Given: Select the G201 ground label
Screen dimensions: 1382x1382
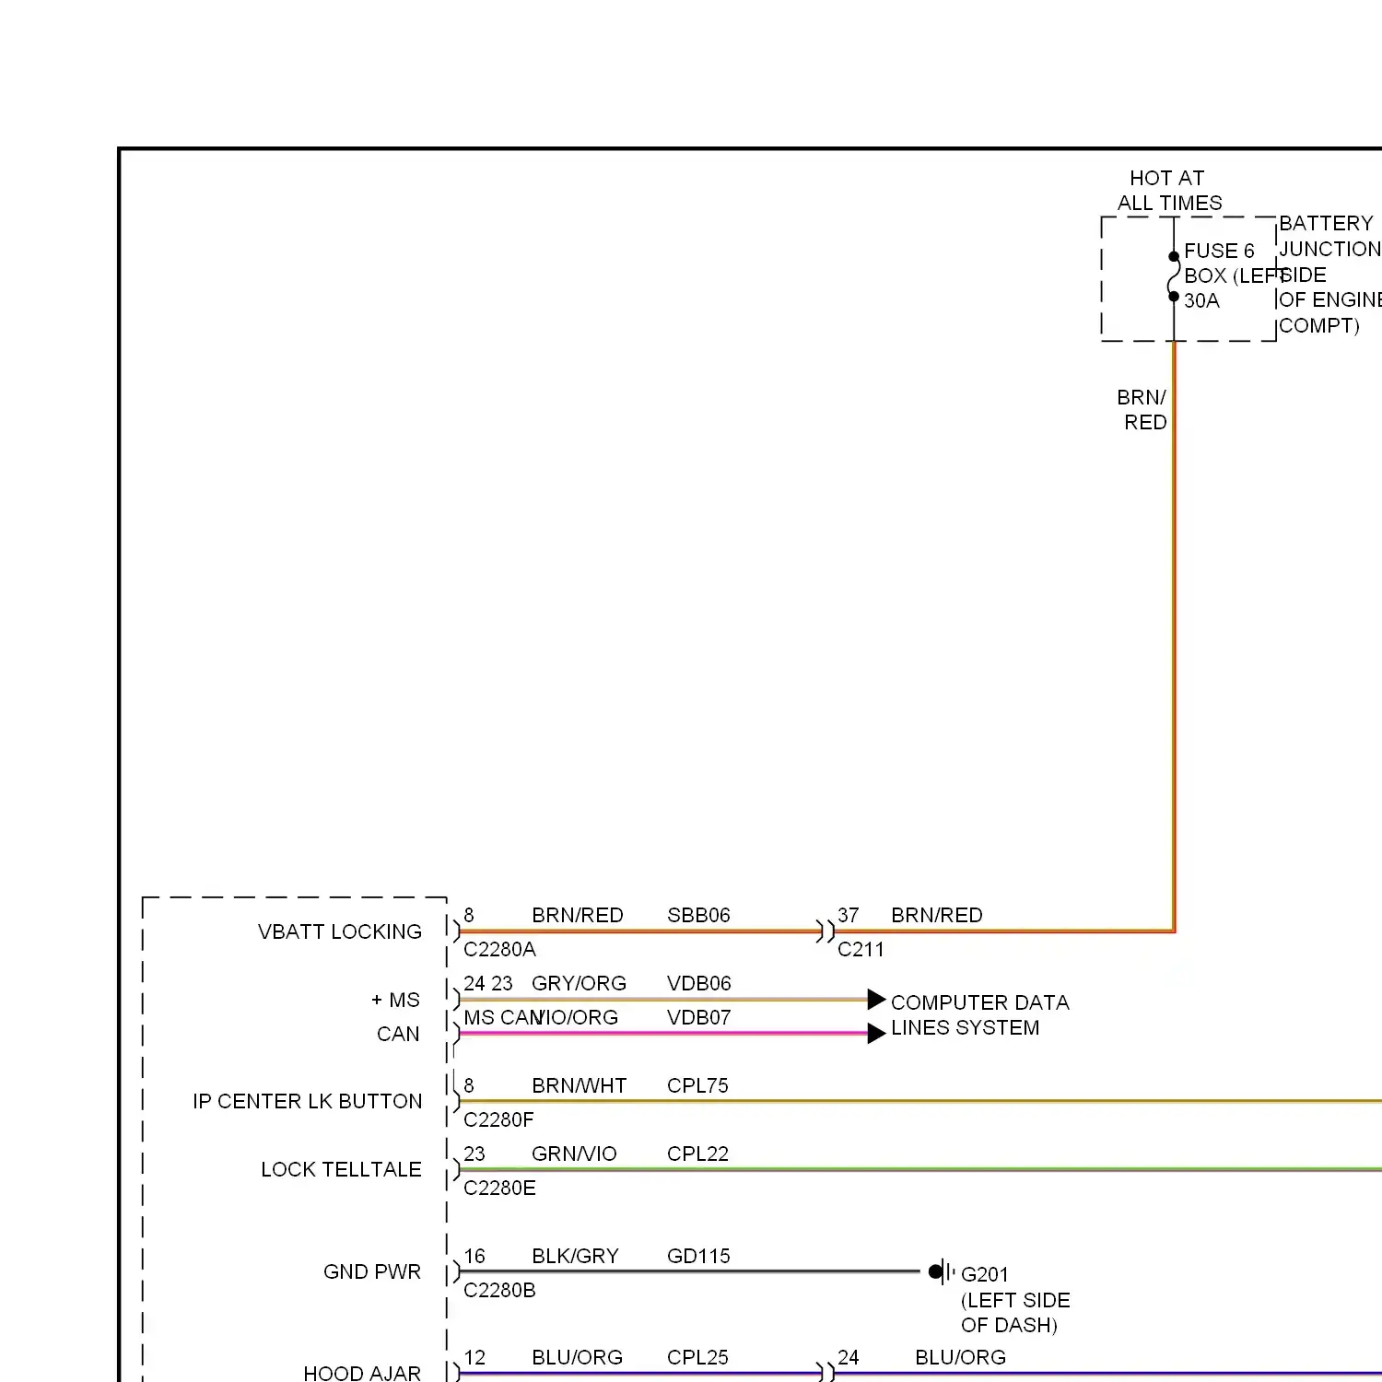Looking at the screenshot, I should pos(985,1274).
